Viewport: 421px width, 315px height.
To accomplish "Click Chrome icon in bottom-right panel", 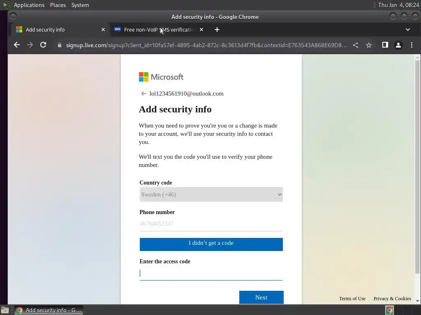I will coord(390,310).
